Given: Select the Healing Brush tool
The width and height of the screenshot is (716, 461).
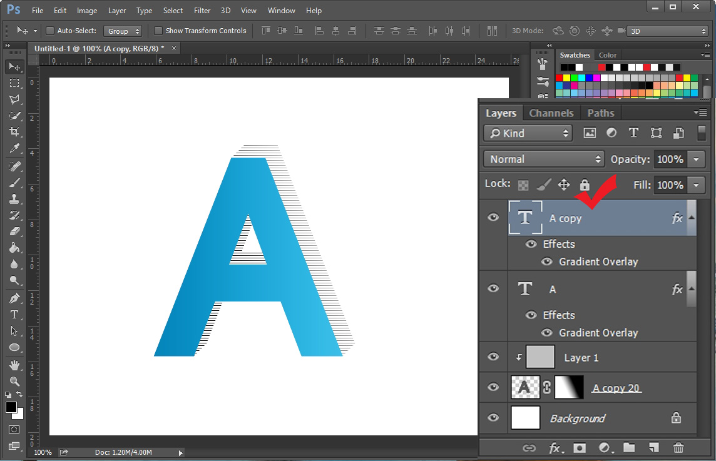Looking at the screenshot, I should (14, 166).
